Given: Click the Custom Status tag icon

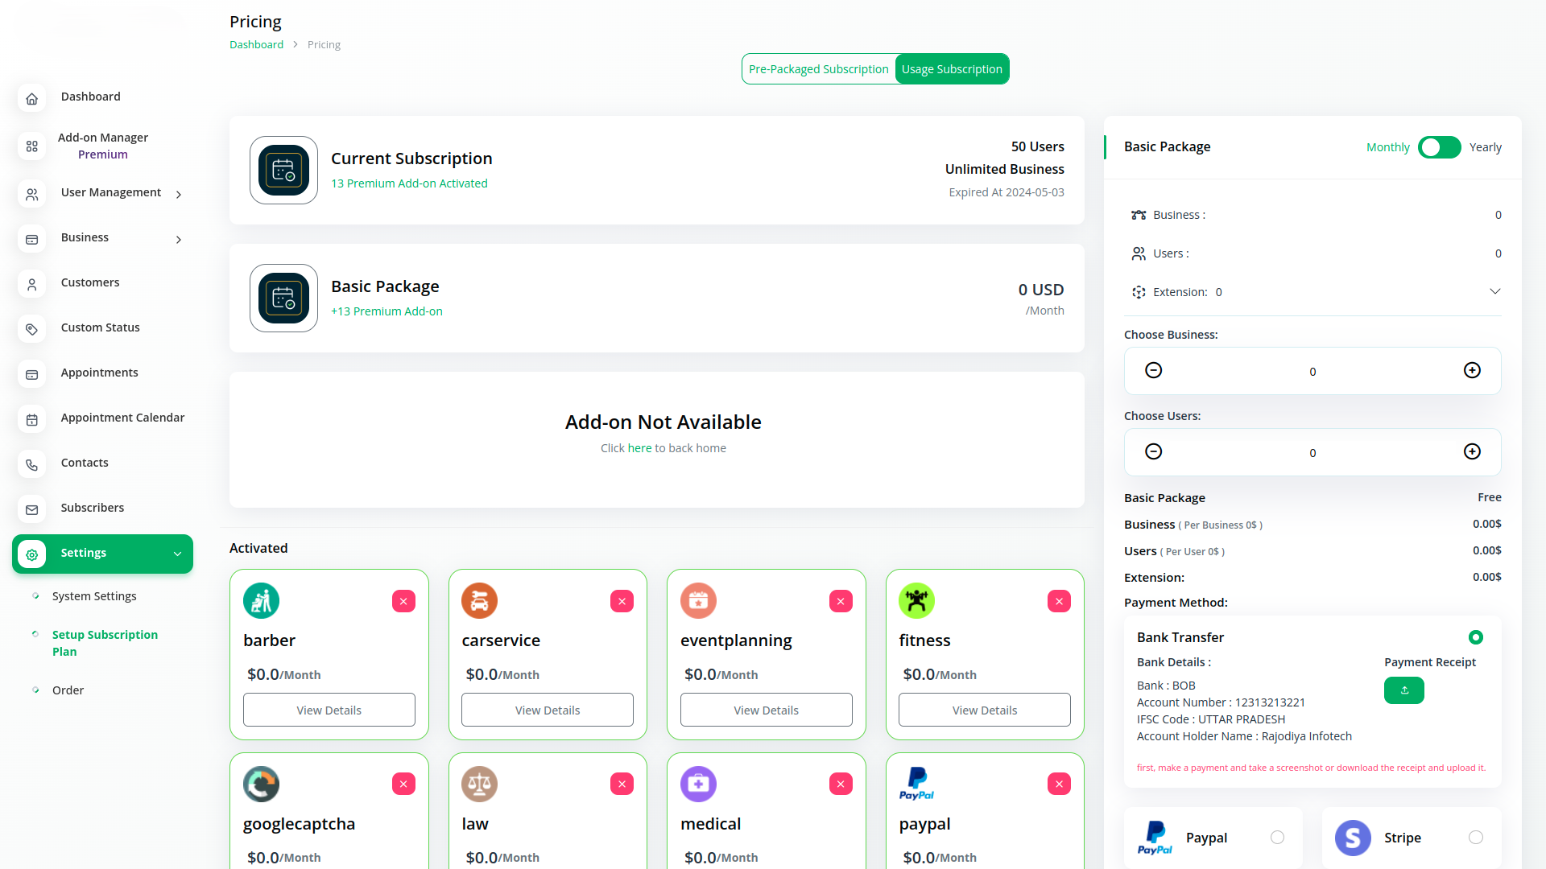Looking at the screenshot, I should coord(32,329).
